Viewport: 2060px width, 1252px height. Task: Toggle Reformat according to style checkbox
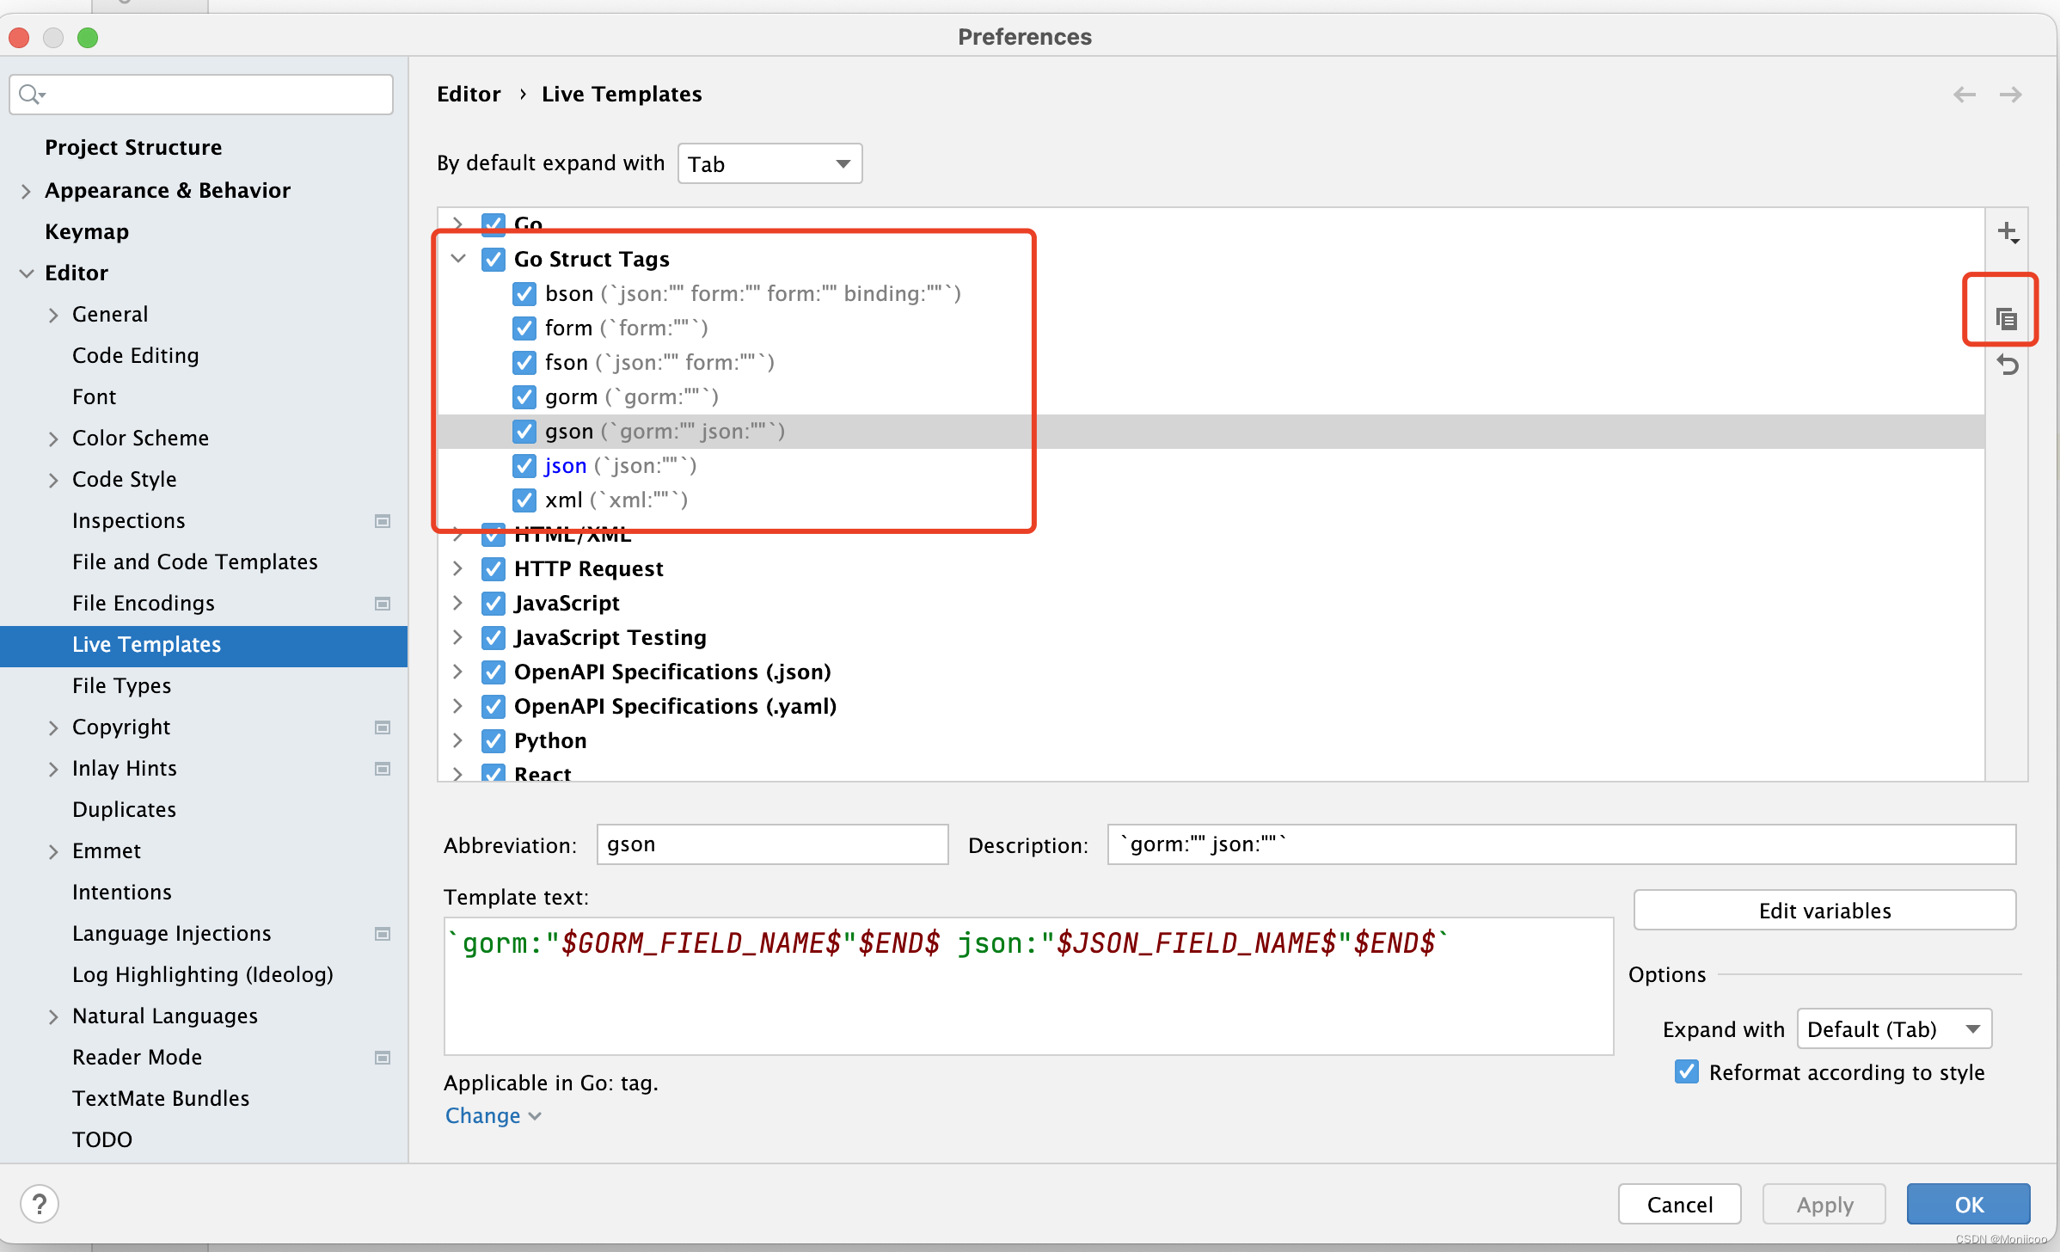(1686, 1071)
